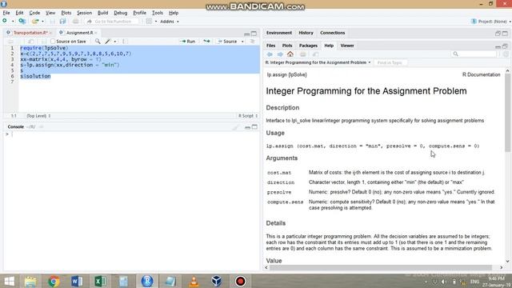Click the Help pane vertical scrollbar thumb
This screenshot has height=288, width=512.
click(507, 113)
